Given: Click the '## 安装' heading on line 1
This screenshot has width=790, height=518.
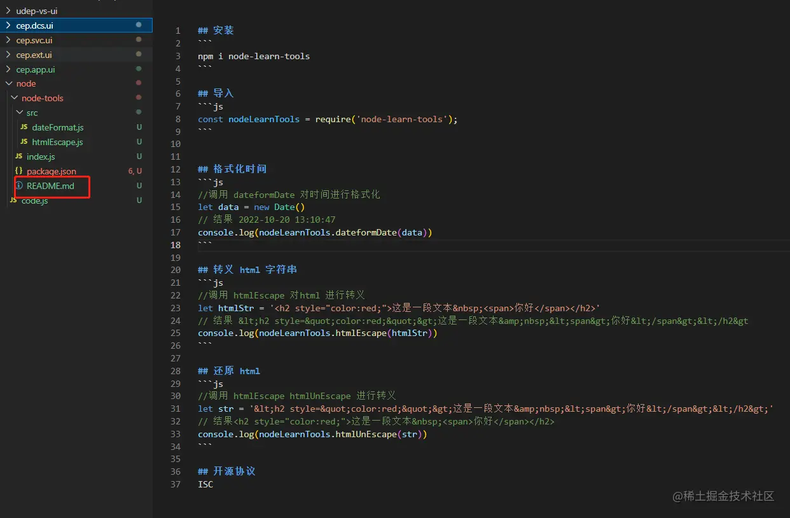Looking at the screenshot, I should 216,31.
